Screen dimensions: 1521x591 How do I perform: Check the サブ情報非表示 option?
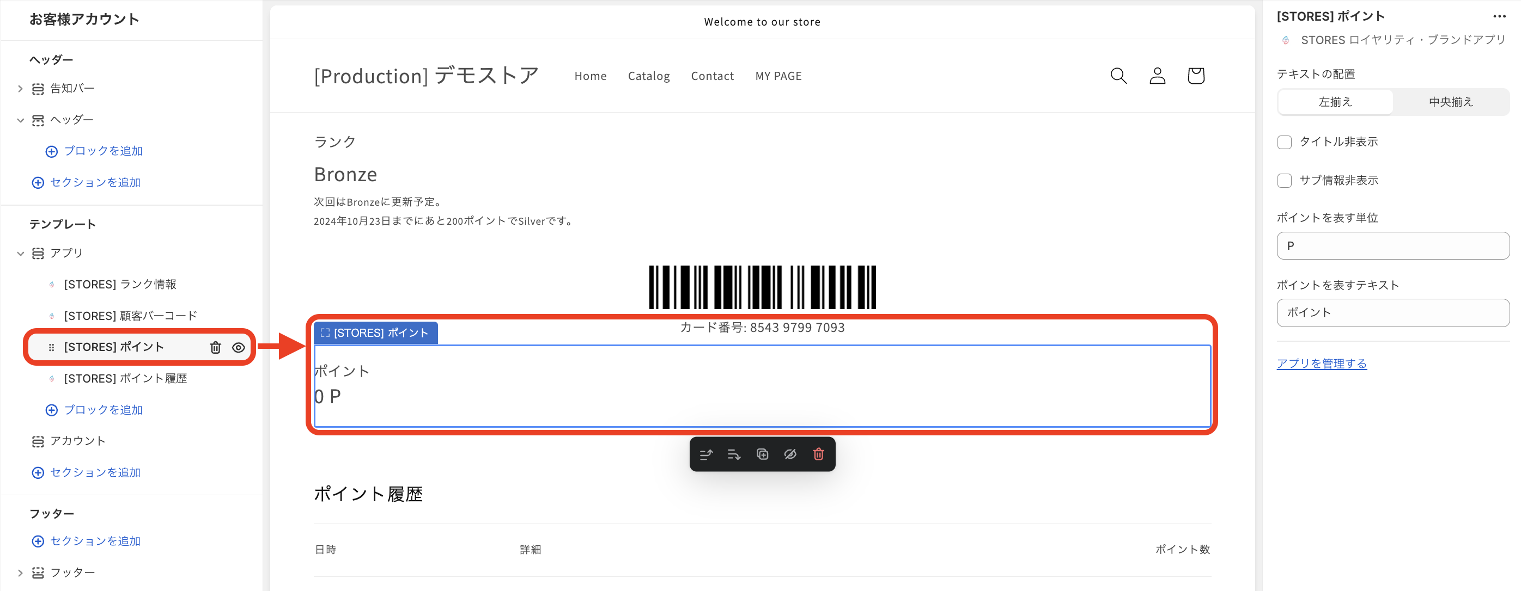(x=1284, y=180)
